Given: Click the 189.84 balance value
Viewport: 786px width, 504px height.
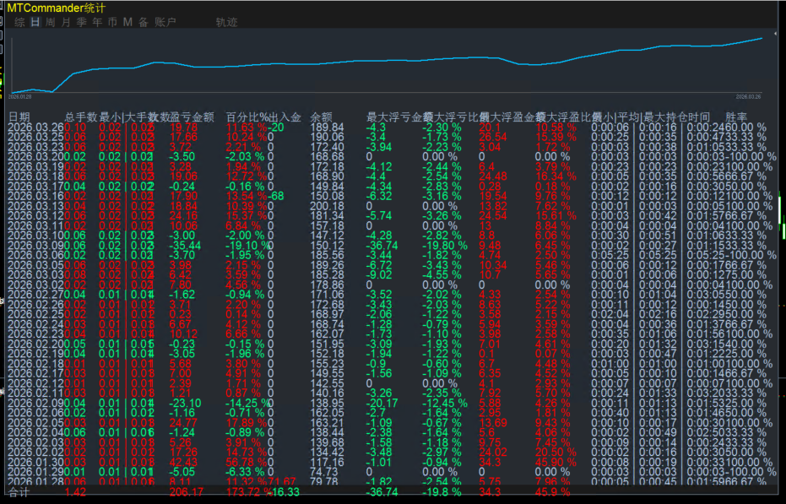Looking at the screenshot, I should [x=328, y=127].
